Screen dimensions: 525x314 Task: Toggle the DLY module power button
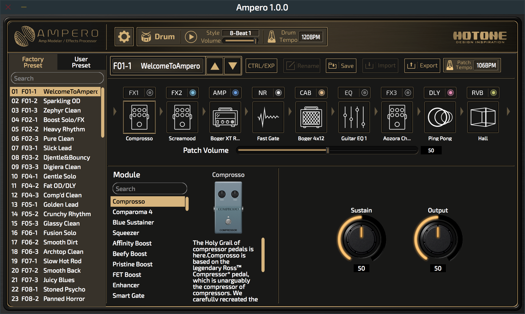pyautogui.click(x=450, y=93)
